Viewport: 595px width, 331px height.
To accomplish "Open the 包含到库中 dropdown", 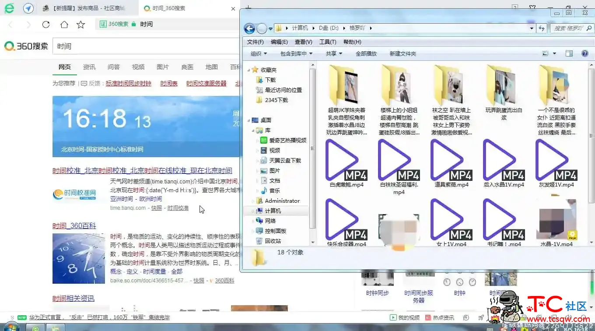I will click(x=297, y=53).
